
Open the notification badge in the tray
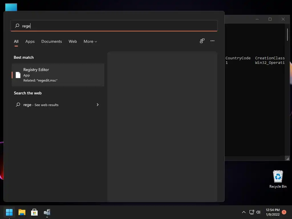point(284,212)
